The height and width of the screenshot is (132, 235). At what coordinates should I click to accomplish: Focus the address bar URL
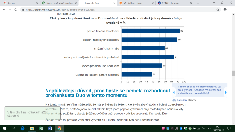pyautogui.click(x=61, y=10)
